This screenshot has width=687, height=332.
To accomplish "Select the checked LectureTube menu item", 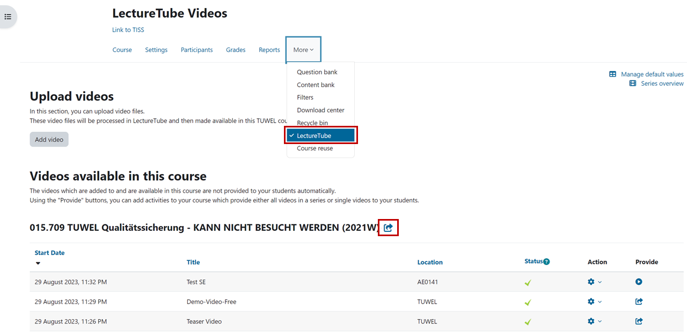I will [x=320, y=135].
